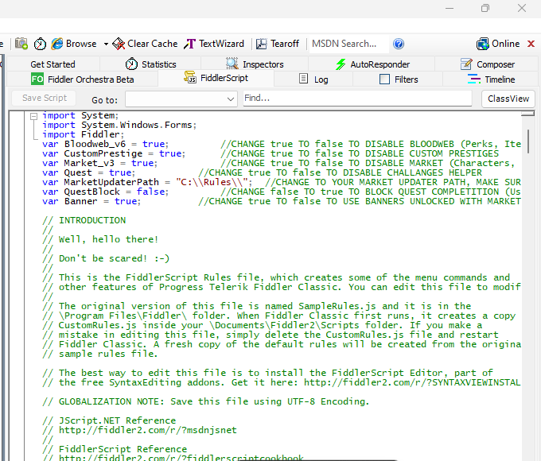
Task: Click the 'var Bloodweb_v6 = true;' line
Action: click(105, 144)
